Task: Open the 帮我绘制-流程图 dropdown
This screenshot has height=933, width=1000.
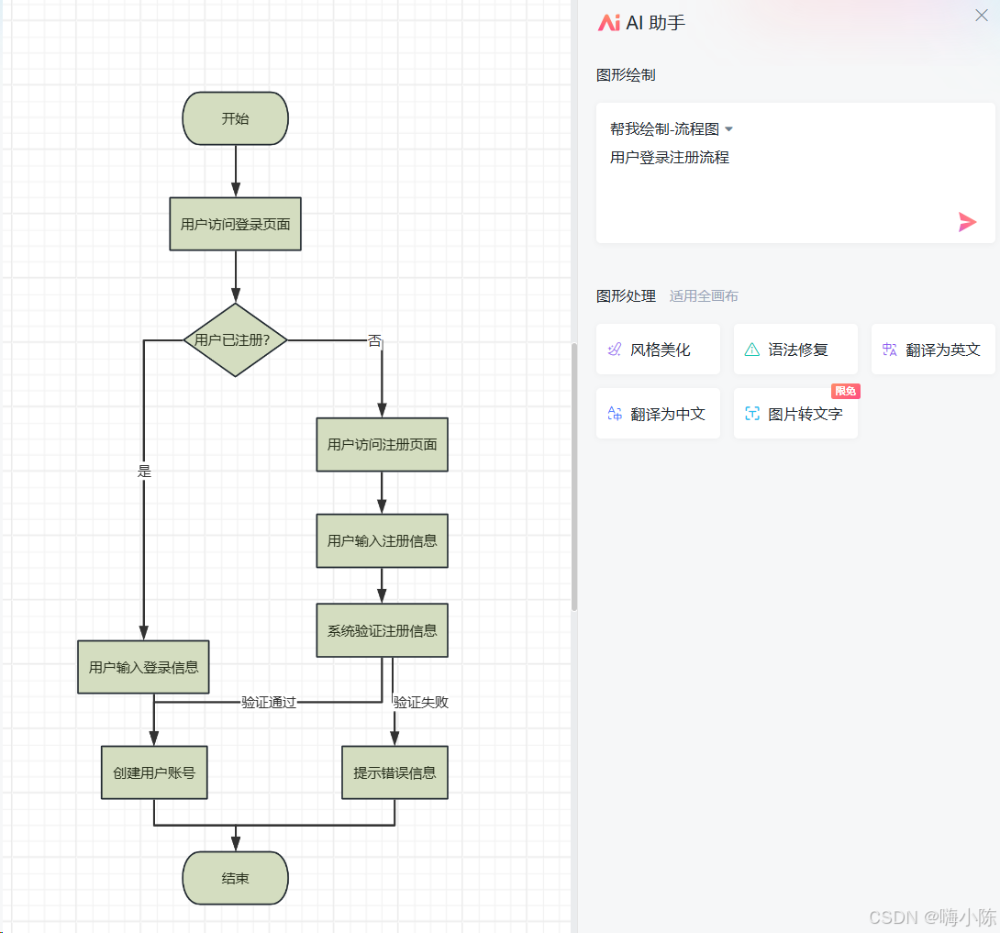Action: tap(670, 129)
